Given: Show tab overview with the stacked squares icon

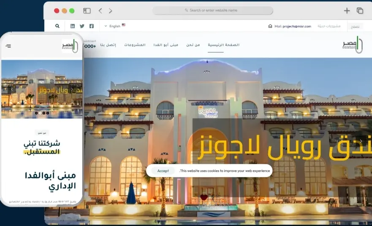Looking at the screenshot, I should (360, 11).
